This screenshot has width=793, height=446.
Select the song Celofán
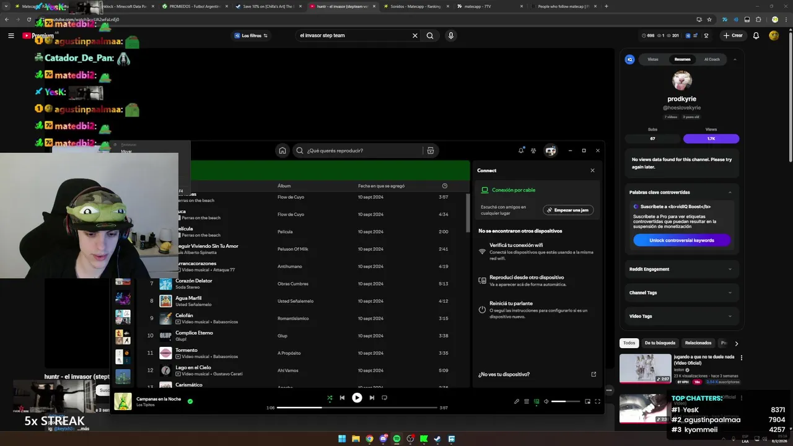pos(184,315)
